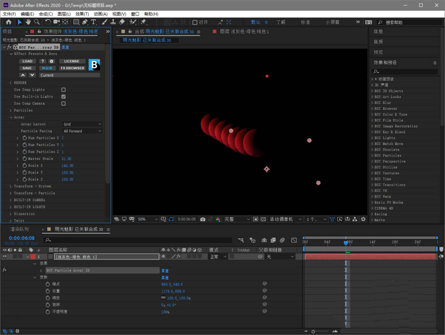Image resolution: width=445 pixels, height=335 pixels.
Task: Expand the Transform - System group
Action: (11, 186)
